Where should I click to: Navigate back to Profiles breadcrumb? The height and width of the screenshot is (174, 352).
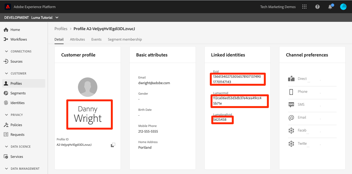pyautogui.click(x=61, y=29)
